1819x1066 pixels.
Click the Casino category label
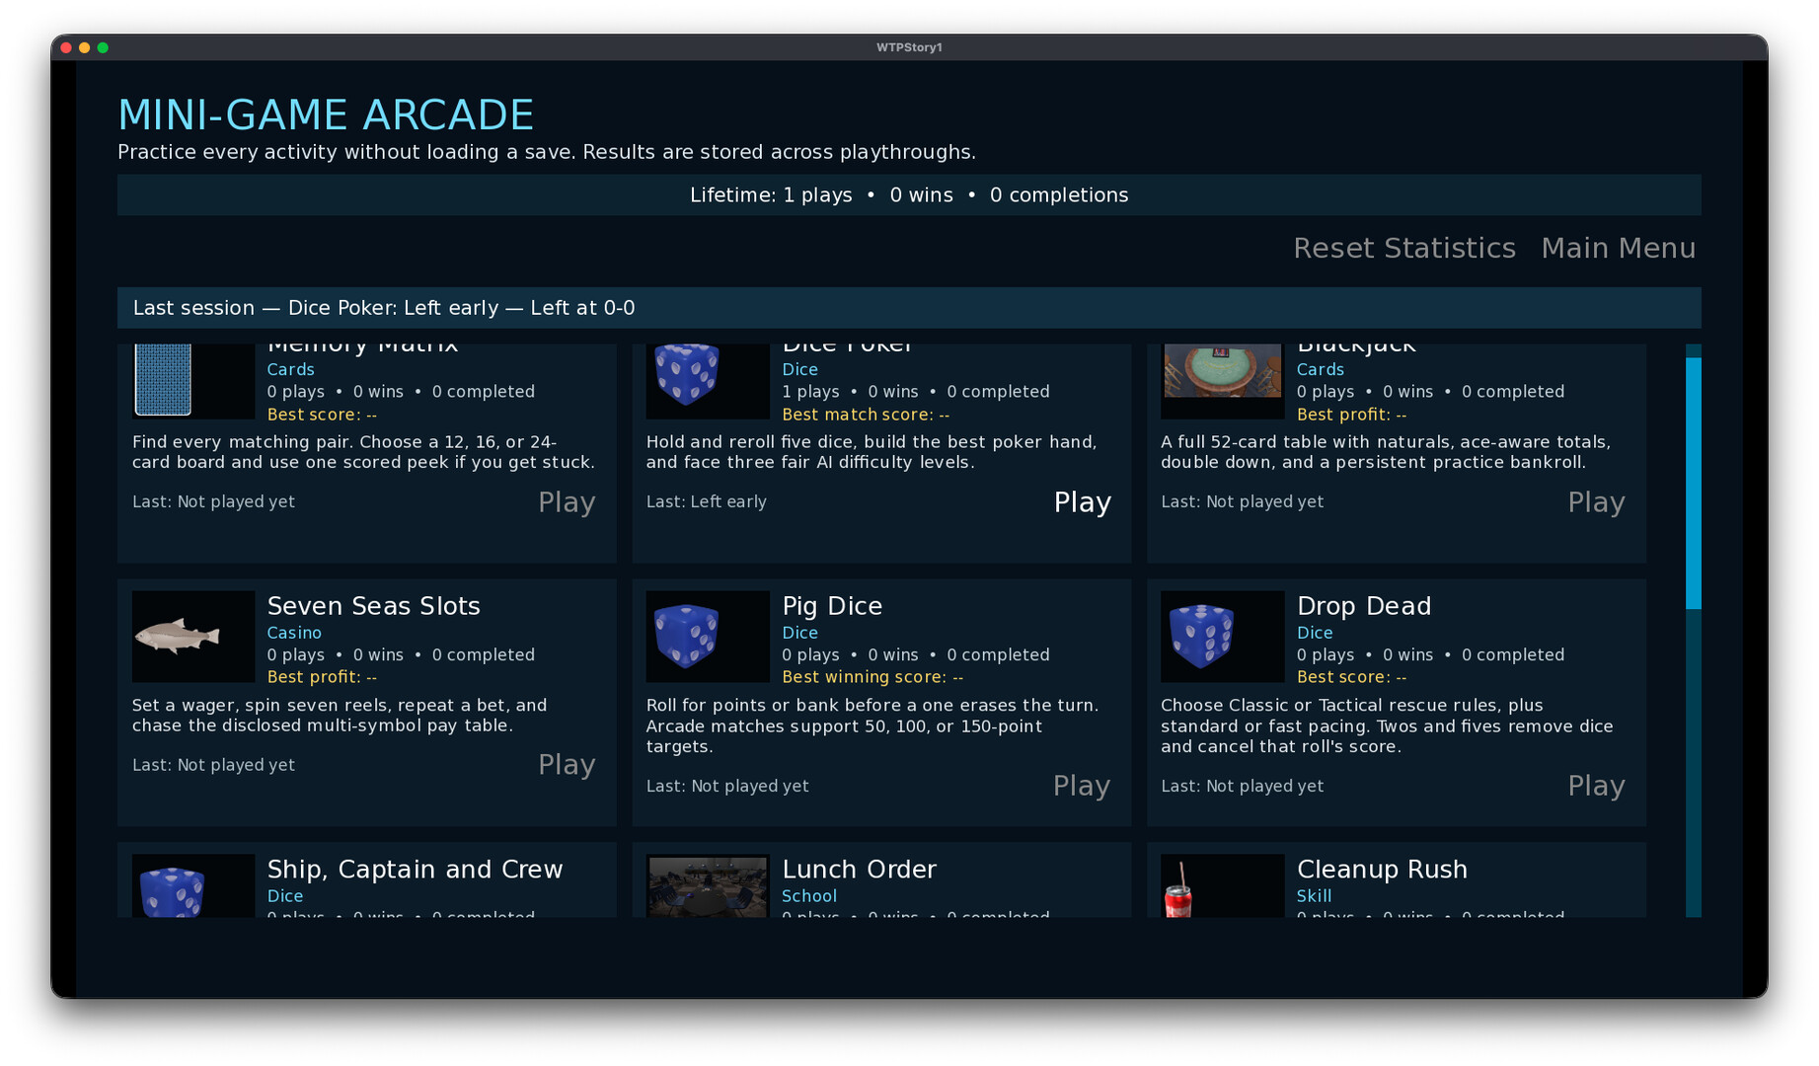[294, 633]
